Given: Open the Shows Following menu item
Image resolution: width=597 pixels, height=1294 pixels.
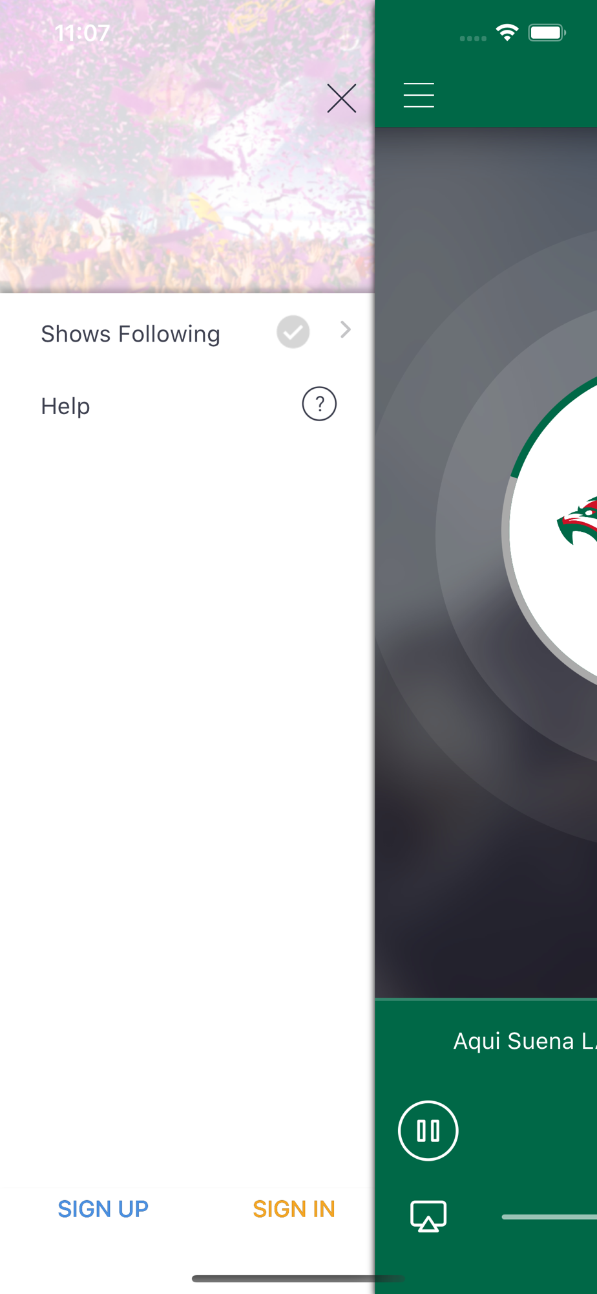Looking at the screenshot, I should click(187, 333).
